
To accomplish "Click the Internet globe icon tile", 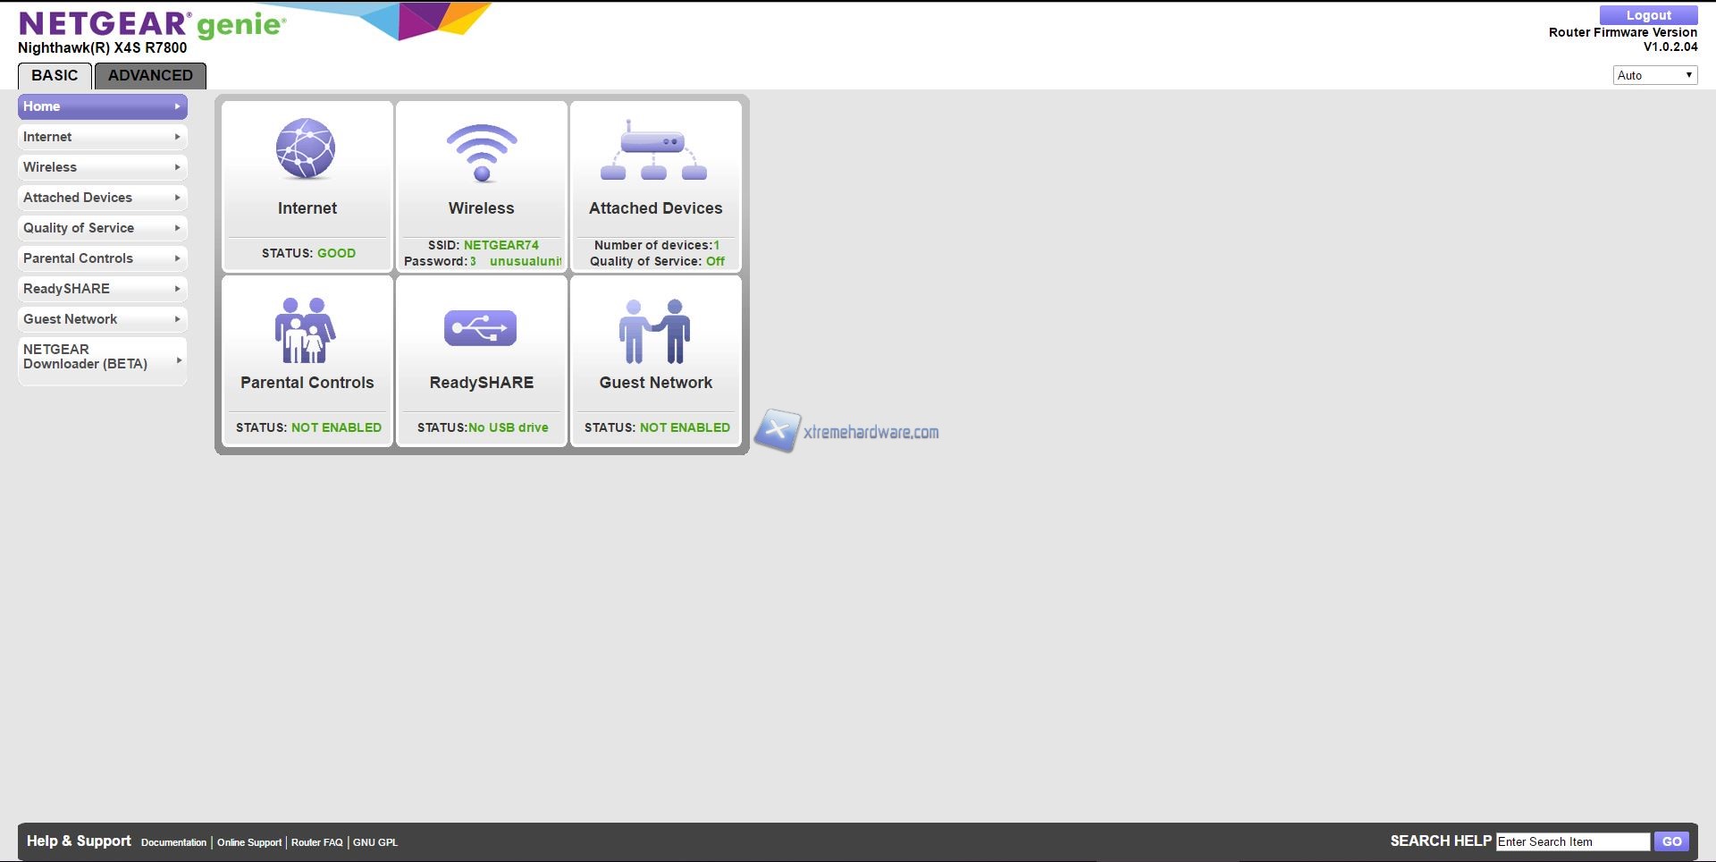I will click(x=306, y=149).
